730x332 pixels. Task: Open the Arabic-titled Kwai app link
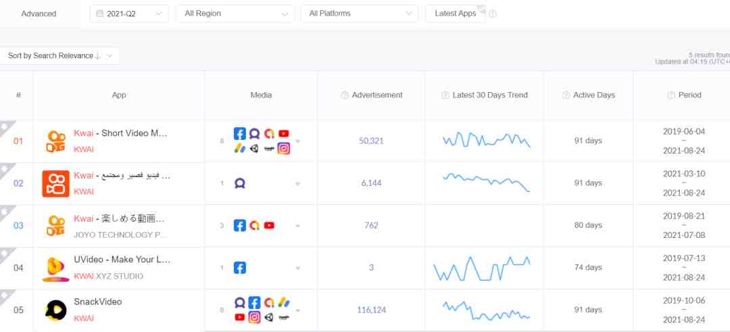point(122,176)
